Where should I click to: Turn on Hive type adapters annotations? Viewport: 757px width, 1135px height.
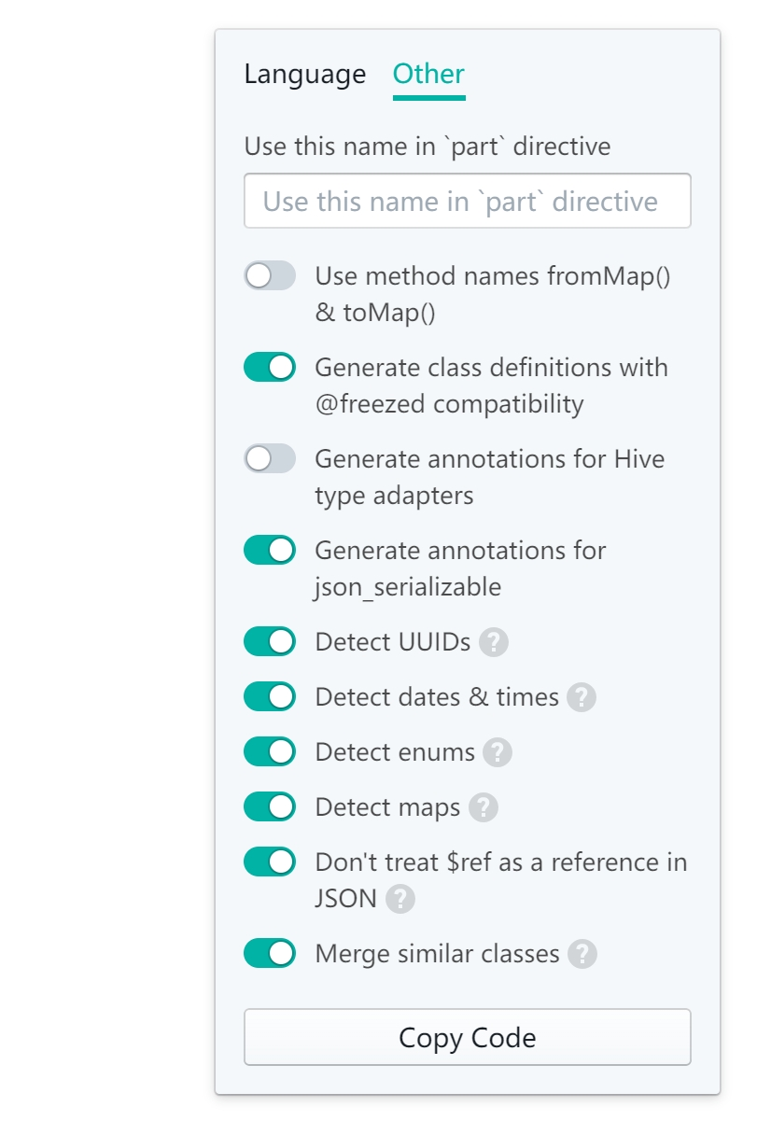pyautogui.click(x=270, y=458)
